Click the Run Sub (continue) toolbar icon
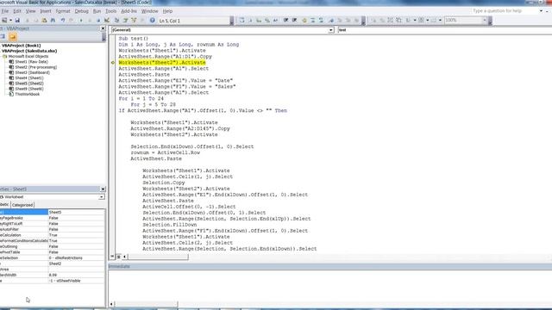The image size is (552, 310). [x=81, y=21]
